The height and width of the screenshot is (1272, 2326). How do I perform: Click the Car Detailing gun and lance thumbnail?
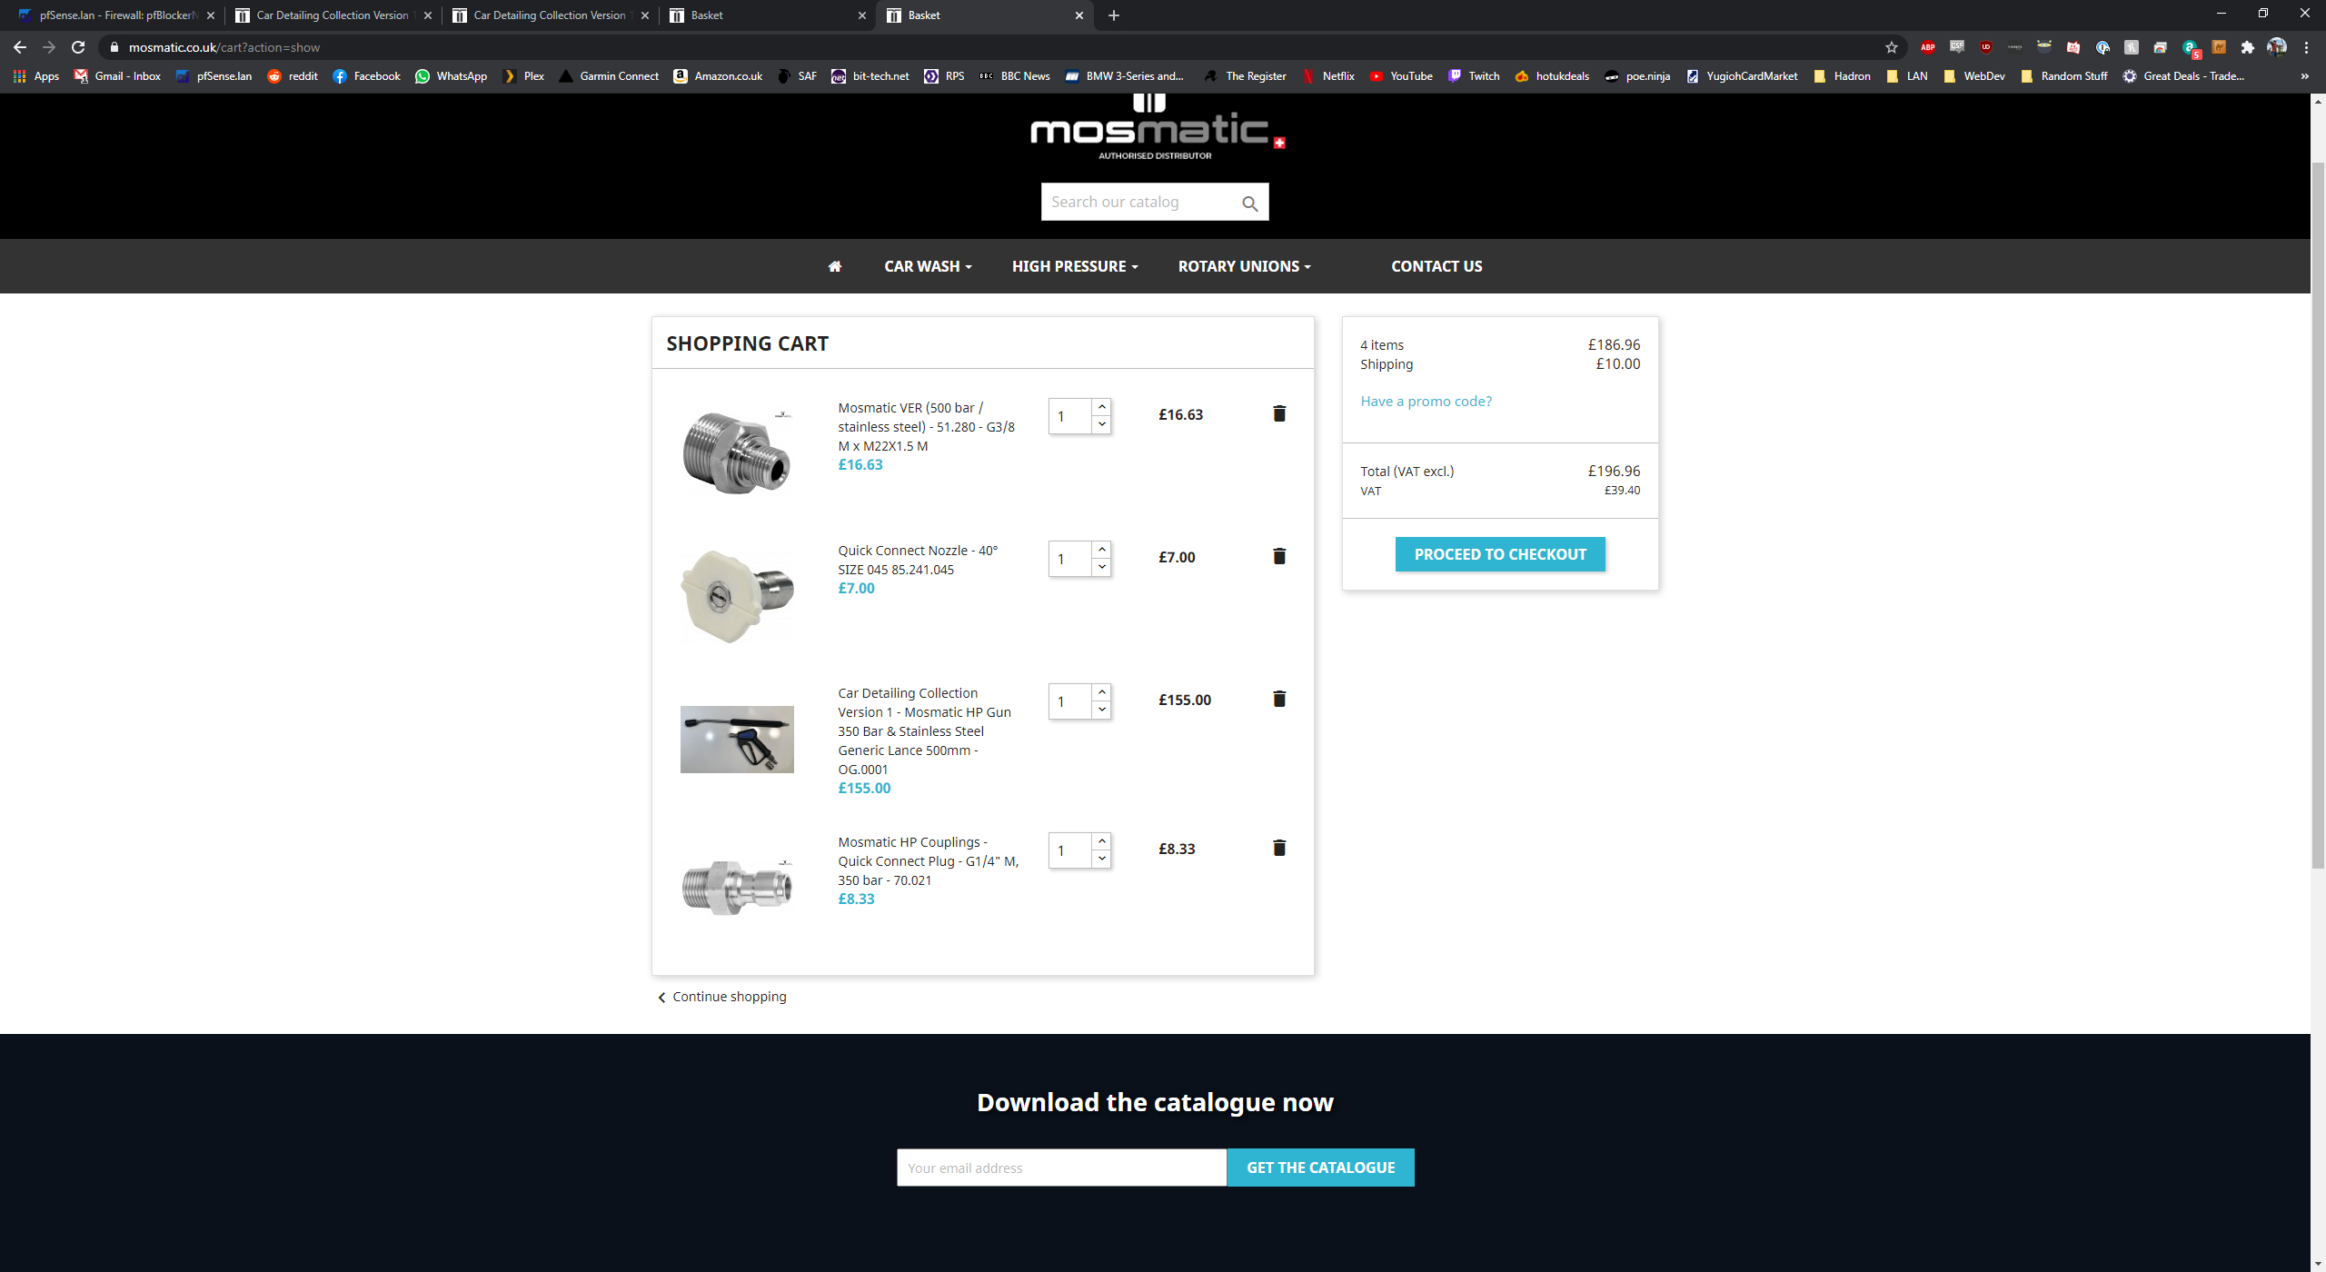737,740
